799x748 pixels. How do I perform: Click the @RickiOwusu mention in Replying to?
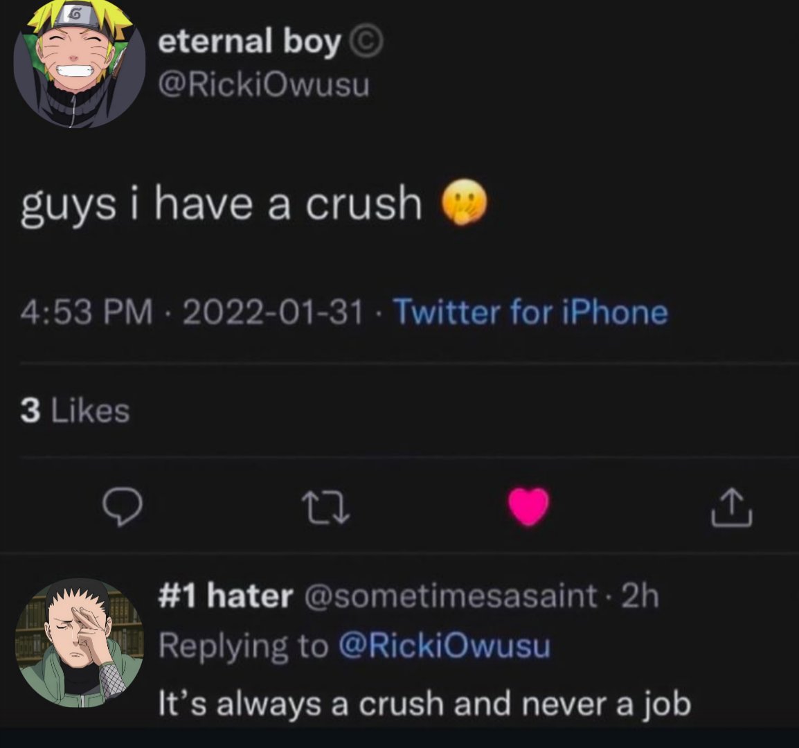445,645
